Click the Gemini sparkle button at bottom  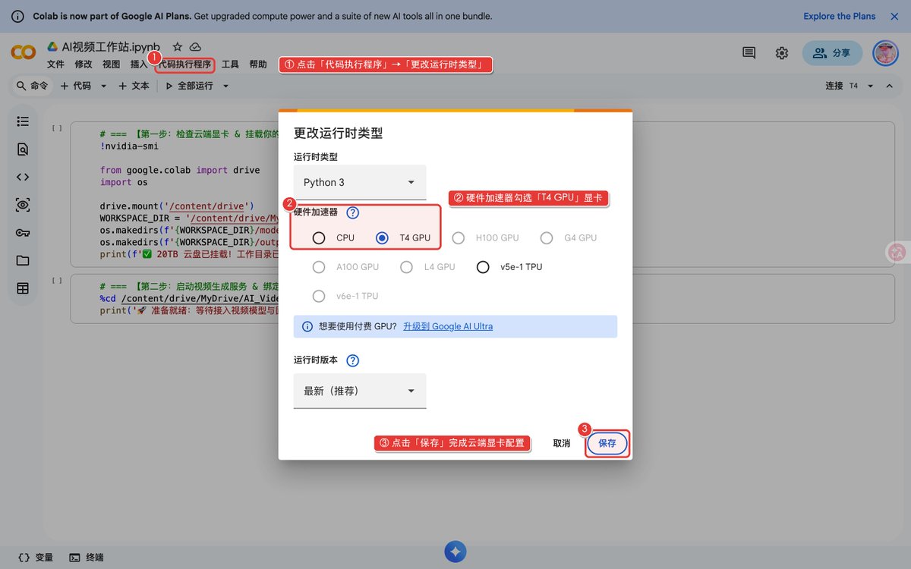455,552
